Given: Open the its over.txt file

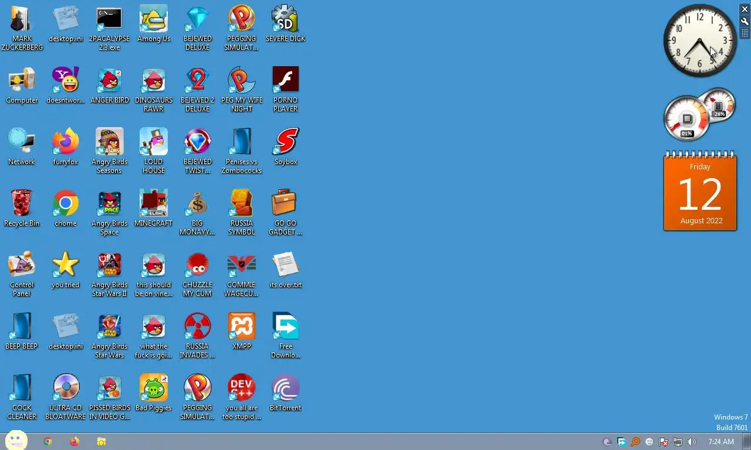Looking at the screenshot, I should pyautogui.click(x=286, y=270).
